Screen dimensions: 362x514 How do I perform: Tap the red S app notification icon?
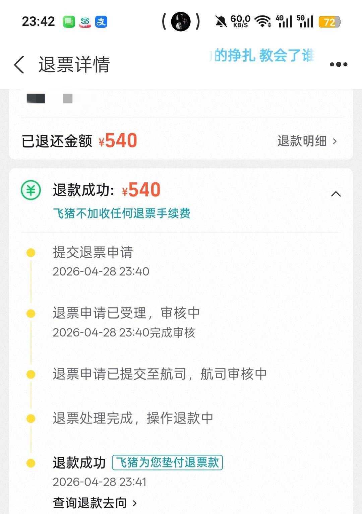85,22
